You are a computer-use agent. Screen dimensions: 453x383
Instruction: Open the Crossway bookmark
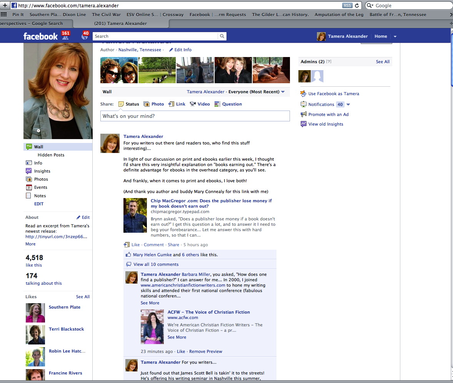click(x=173, y=15)
